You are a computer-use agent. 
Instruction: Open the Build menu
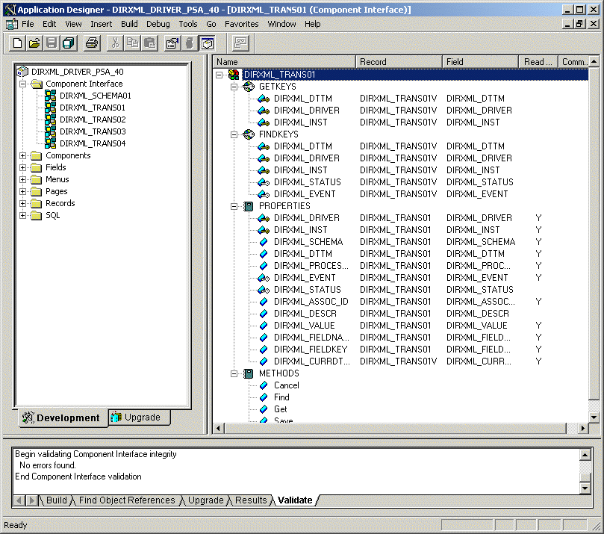pos(128,24)
